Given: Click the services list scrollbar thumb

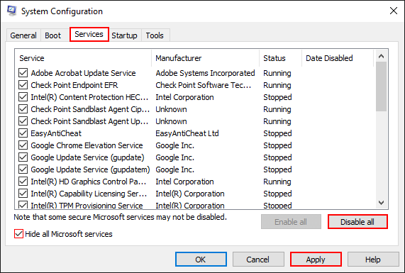Looking at the screenshot, I should point(381,87).
